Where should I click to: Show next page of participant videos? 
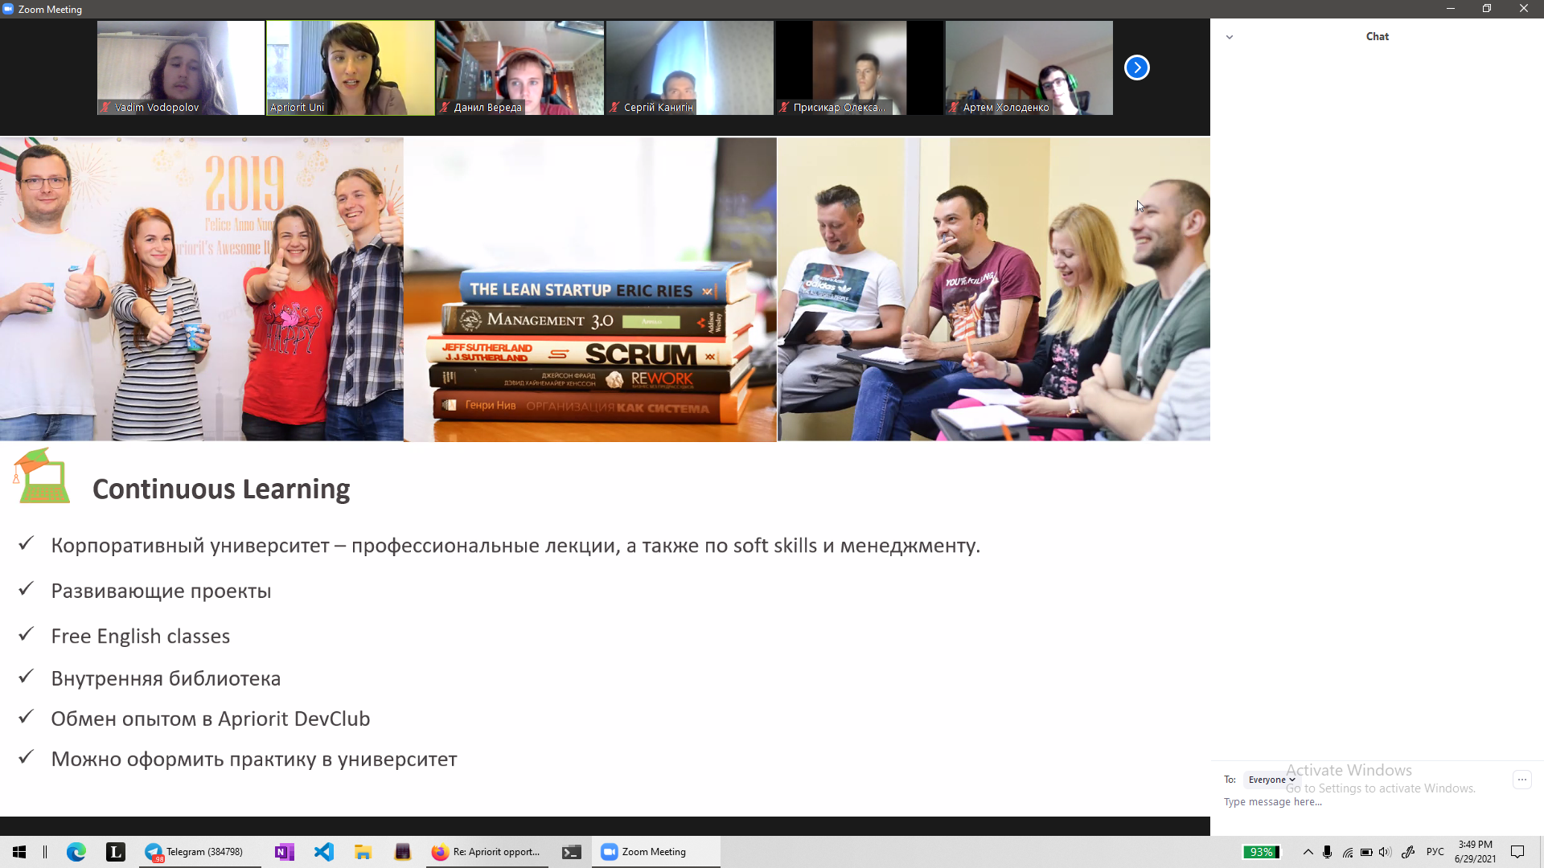tap(1136, 68)
